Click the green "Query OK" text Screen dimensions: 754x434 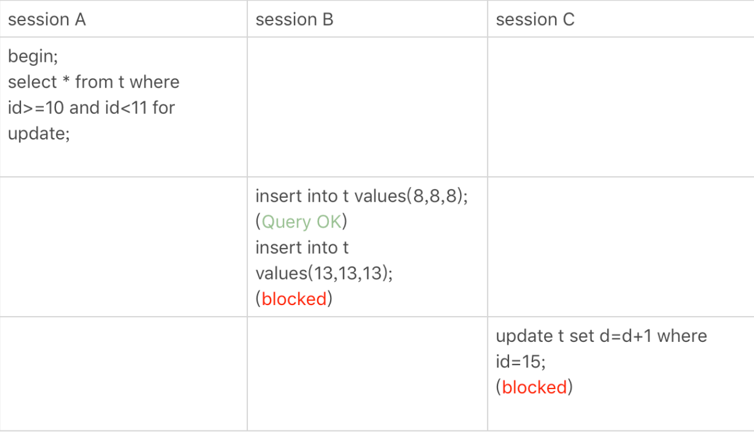tap(301, 222)
